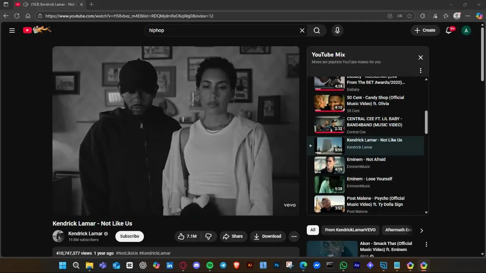Open a new browser tab

tap(92, 5)
